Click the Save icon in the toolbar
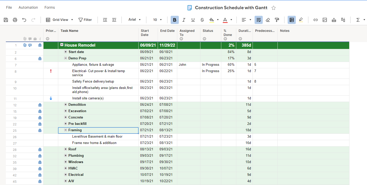The image size is (367, 185). [6, 20]
